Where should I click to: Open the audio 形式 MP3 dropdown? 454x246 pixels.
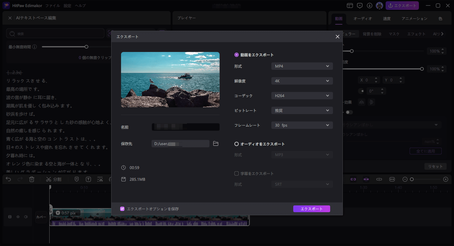coord(302,155)
